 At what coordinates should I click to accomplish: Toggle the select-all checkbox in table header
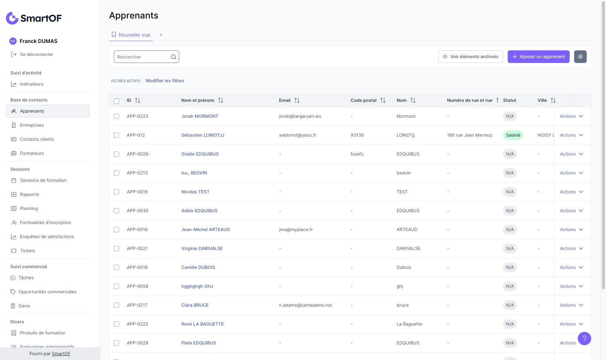[116, 101]
